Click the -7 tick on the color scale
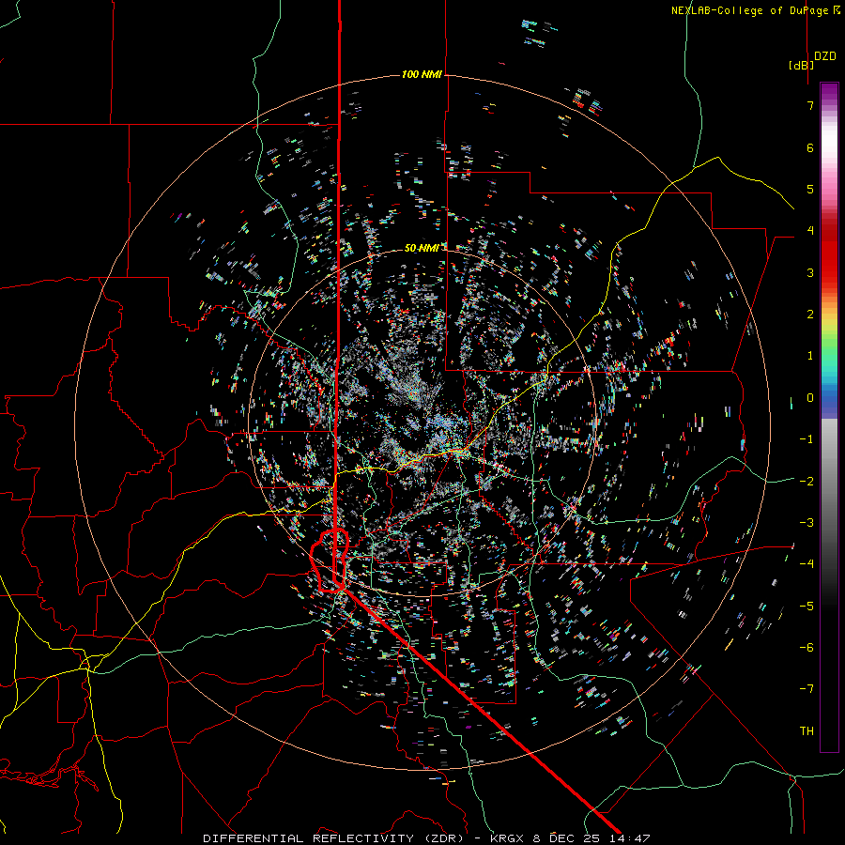845x845 pixels. [807, 689]
